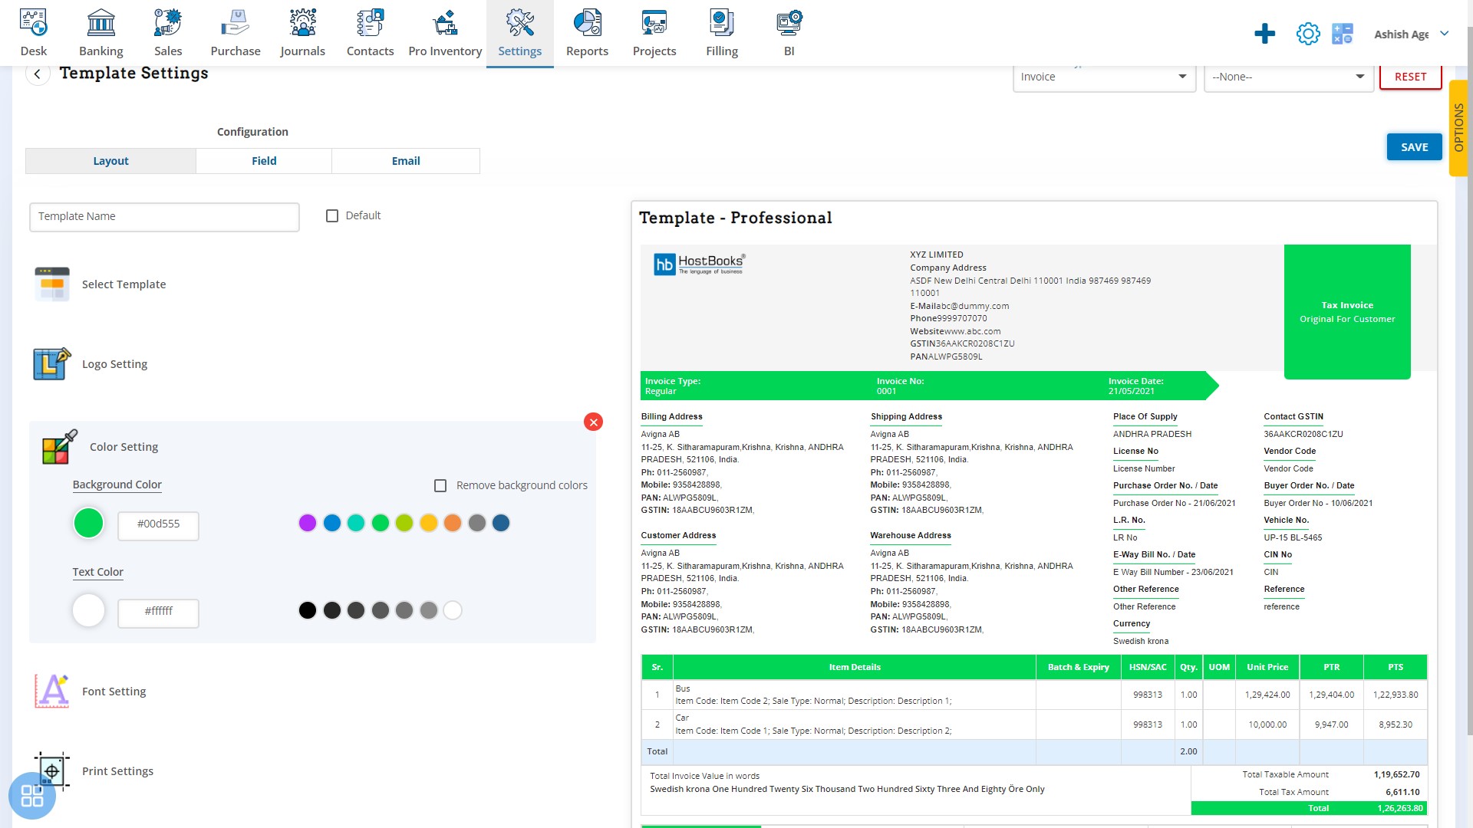Image resolution: width=1473 pixels, height=828 pixels.
Task: Click the Font Setting icon
Action: [x=50, y=692]
